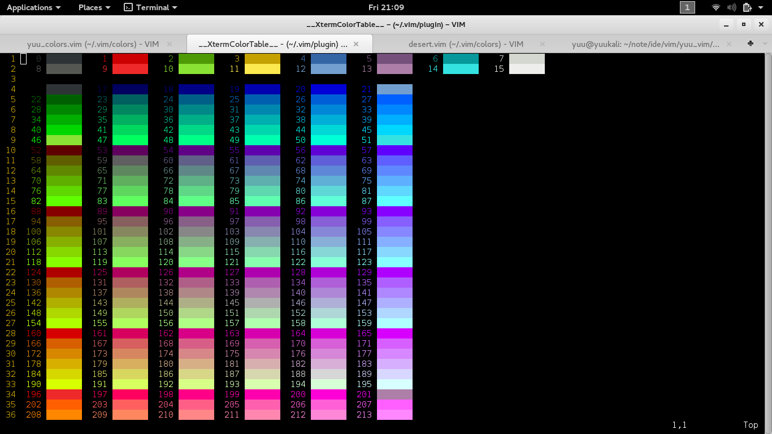Screen dimensions: 772x434
Task: Click the yellow swatch for color 3
Action: click(x=262, y=59)
